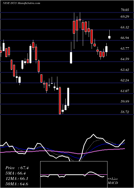This screenshot has height=188, width=134.
Task: Select the 64.59 price axis label
Action: click(125, 59)
